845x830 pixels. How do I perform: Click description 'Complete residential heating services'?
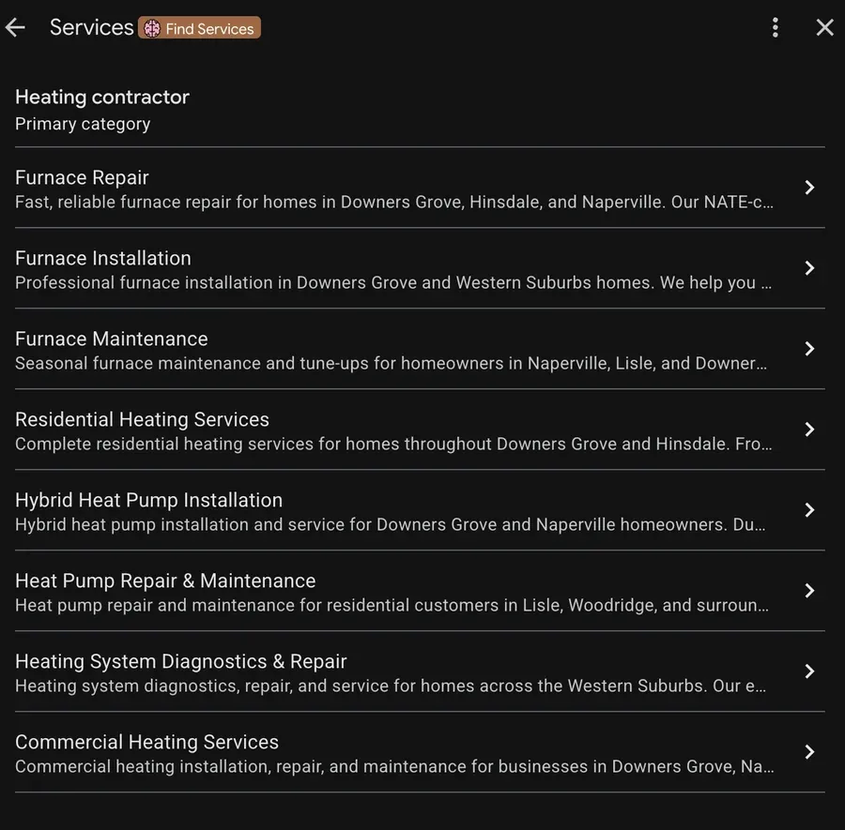pos(394,445)
